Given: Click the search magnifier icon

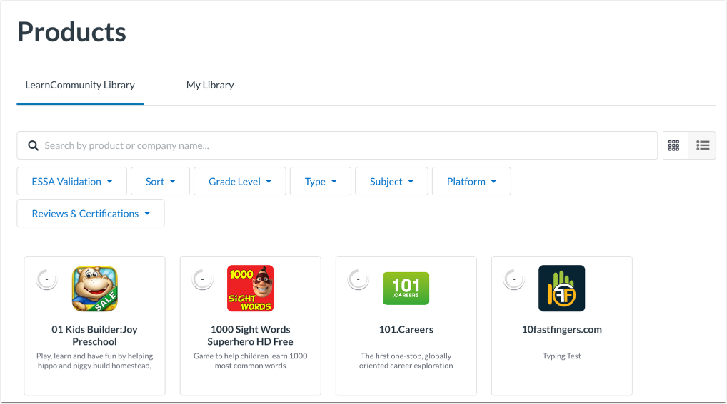Looking at the screenshot, I should click(33, 145).
